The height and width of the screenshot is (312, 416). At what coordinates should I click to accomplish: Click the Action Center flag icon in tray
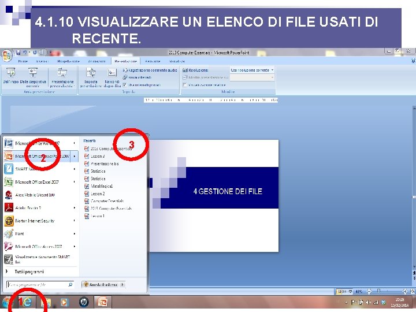coord(354,302)
